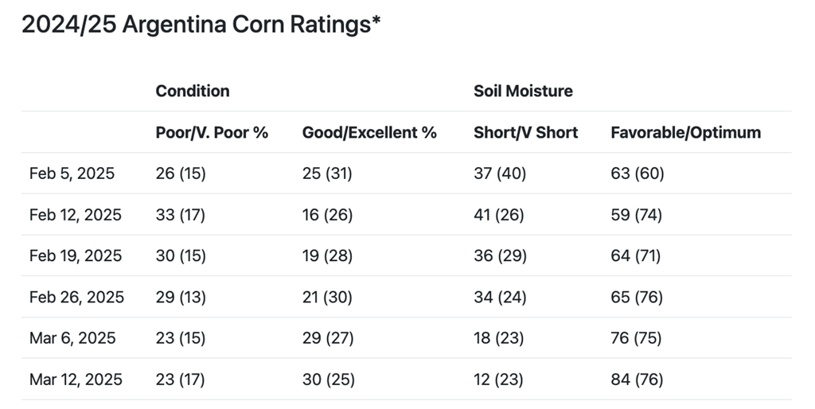The height and width of the screenshot is (409, 815).
Task: Click the 29 (27) good/excellent value
Action: coord(327,338)
